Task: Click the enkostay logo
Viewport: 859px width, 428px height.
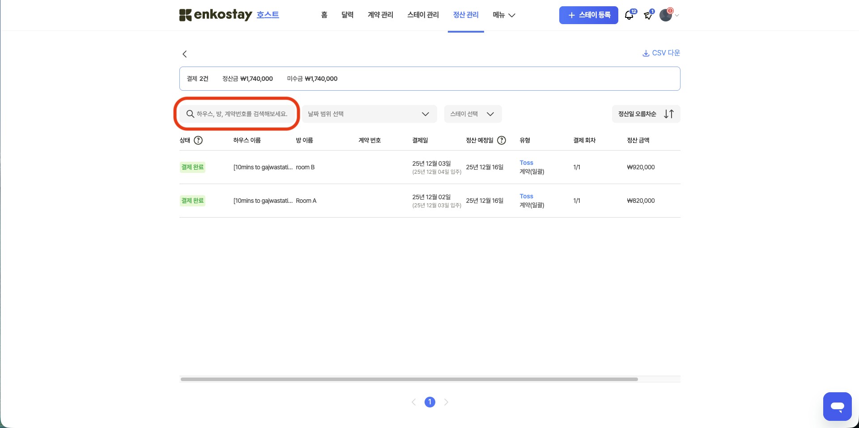Action: [216, 15]
